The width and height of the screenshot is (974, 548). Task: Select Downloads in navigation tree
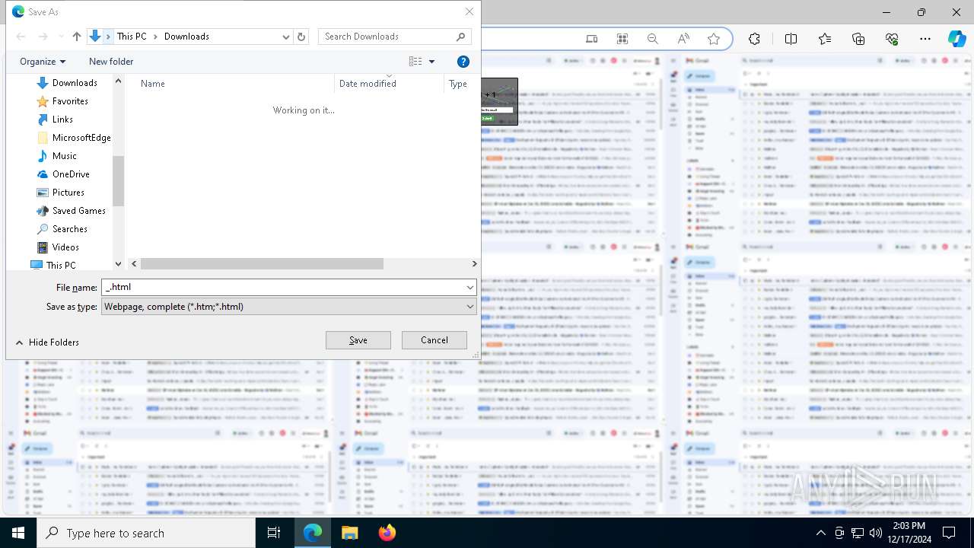click(x=75, y=83)
